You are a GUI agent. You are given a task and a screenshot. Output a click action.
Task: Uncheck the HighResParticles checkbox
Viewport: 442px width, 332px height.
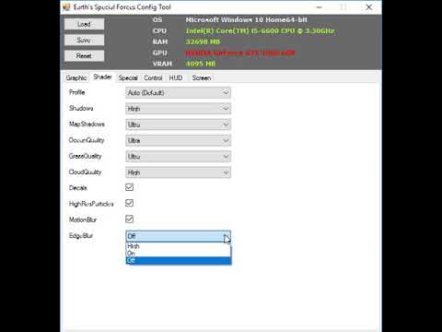pos(129,203)
